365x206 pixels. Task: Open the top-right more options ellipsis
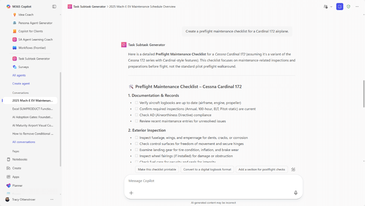[357, 7]
